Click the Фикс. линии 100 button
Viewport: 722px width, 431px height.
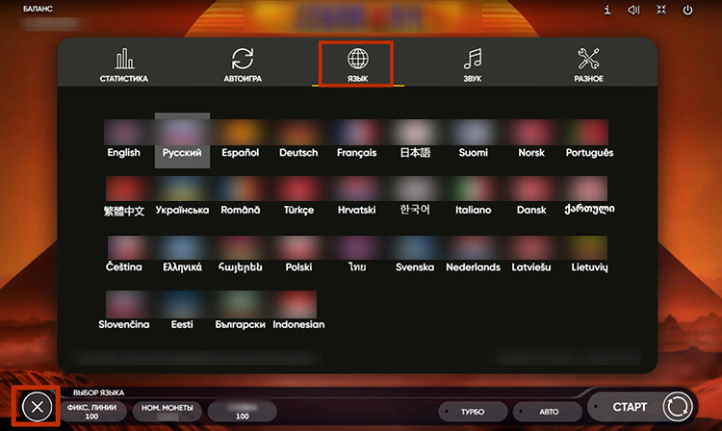[92, 411]
